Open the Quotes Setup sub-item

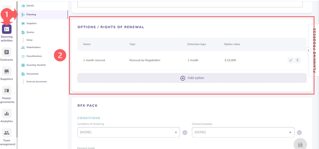click(x=29, y=40)
